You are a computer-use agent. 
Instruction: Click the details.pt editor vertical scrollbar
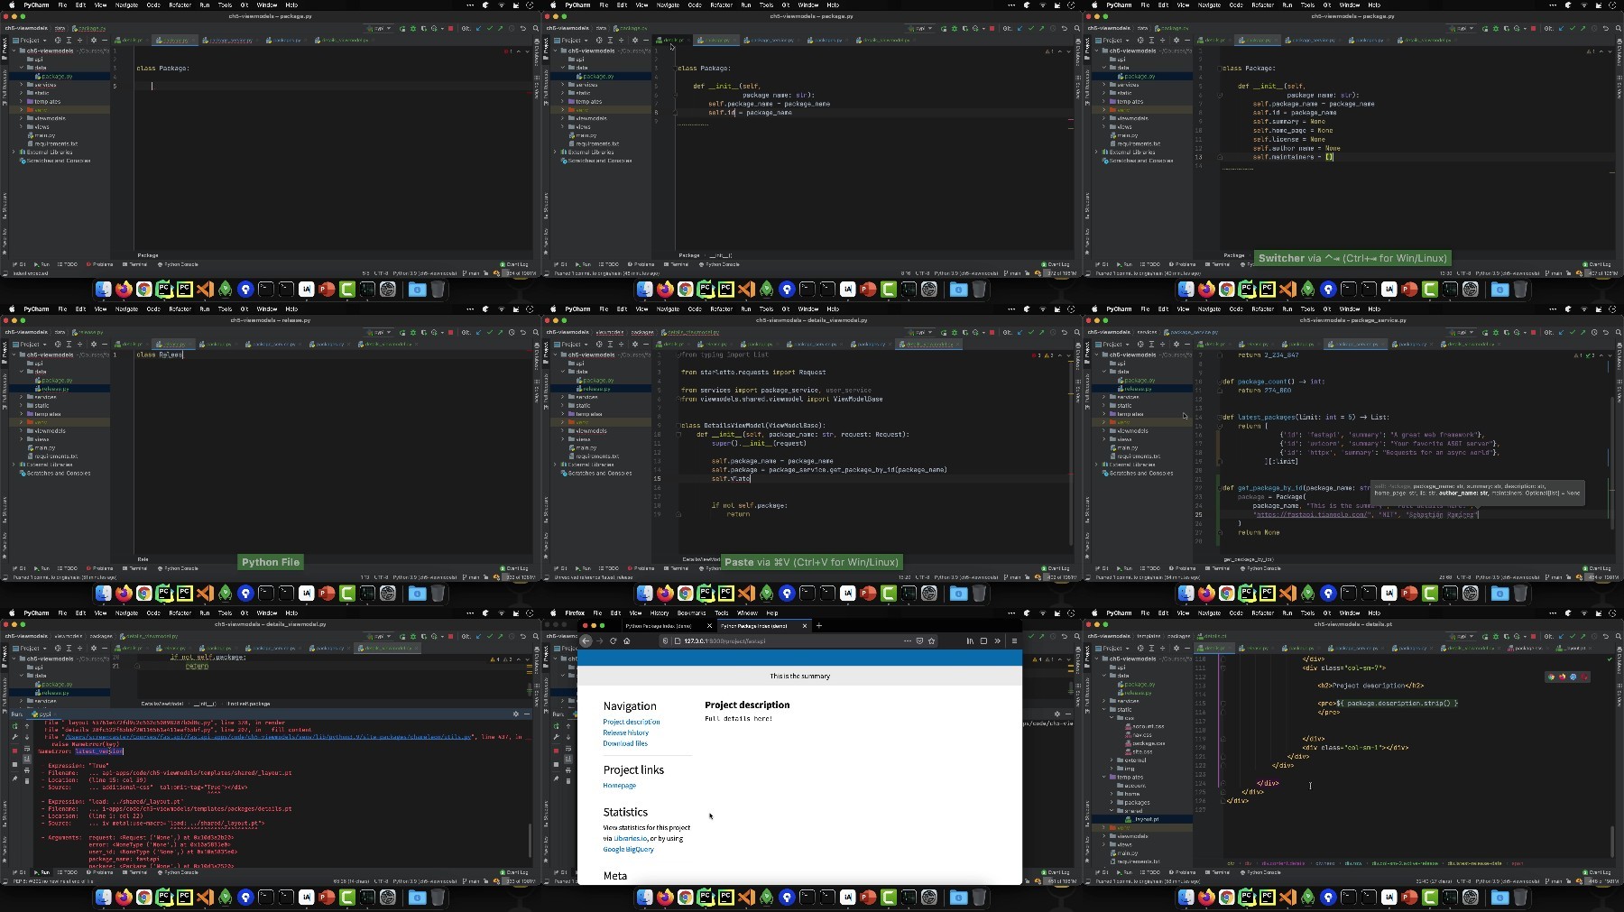coord(1611,842)
